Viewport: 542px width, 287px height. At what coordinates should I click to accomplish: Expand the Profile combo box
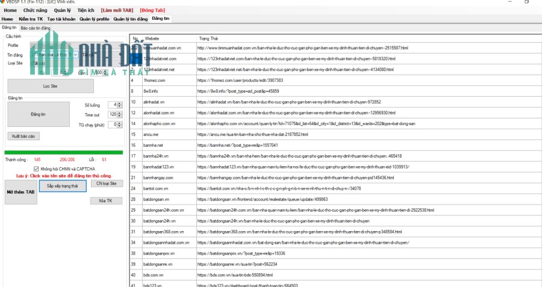120,46
